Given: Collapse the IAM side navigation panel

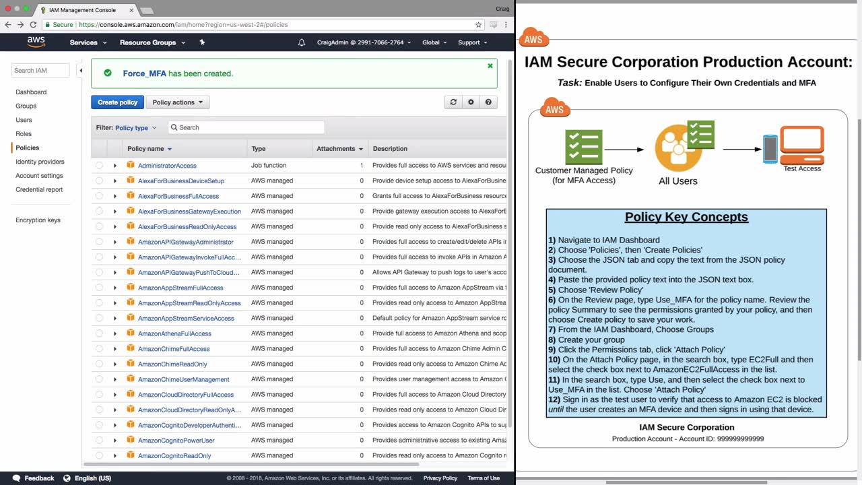Looking at the screenshot, I should [x=81, y=70].
